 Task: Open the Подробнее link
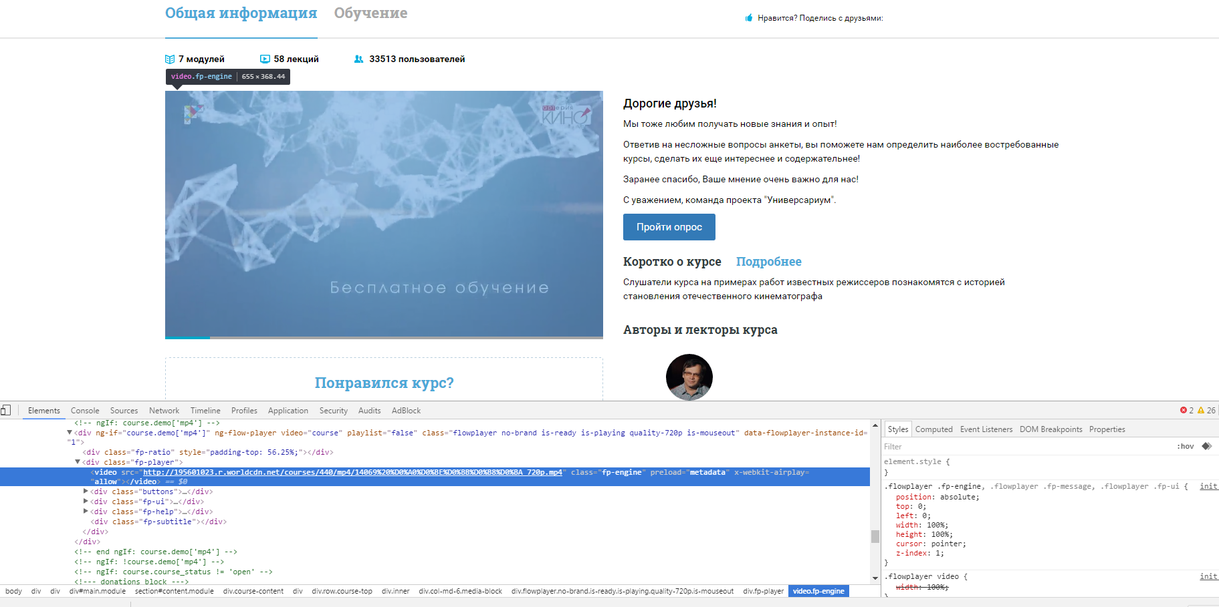(768, 262)
